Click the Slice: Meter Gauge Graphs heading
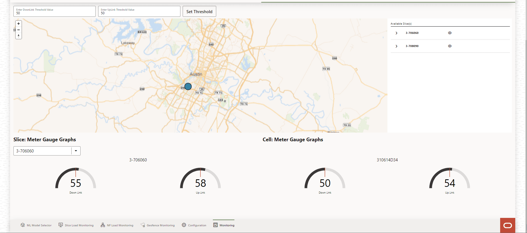527x233 pixels. point(44,140)
